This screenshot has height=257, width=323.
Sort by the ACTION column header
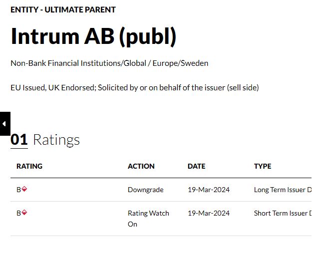point(141,166)
